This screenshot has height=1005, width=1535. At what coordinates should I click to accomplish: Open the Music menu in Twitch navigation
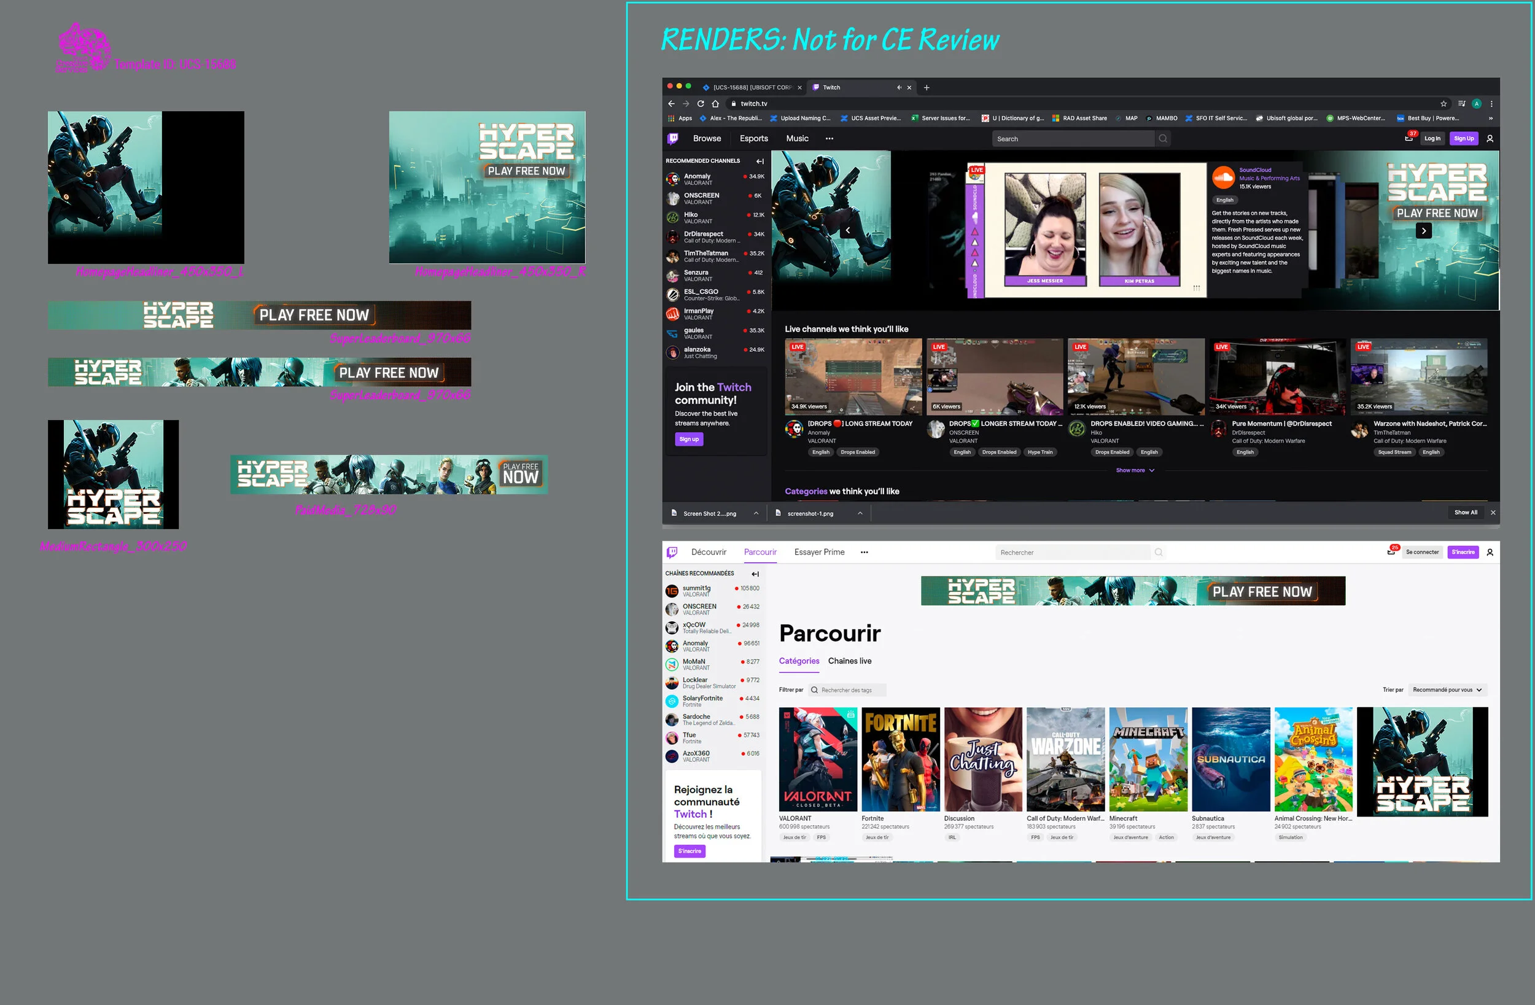tap(797, 138)
